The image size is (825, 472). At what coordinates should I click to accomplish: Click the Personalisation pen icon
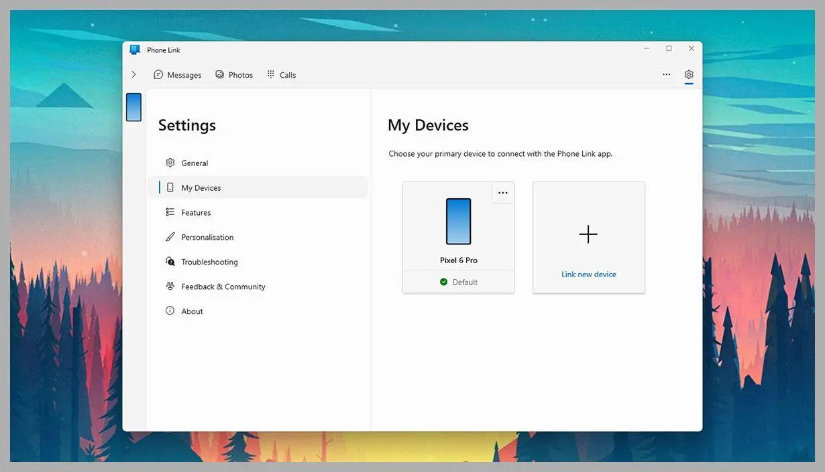(170, 237)
